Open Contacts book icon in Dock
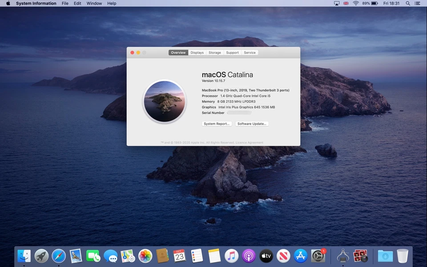 [x=162, y=256]
